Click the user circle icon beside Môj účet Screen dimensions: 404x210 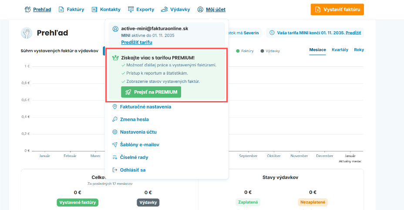click(200, 10)
